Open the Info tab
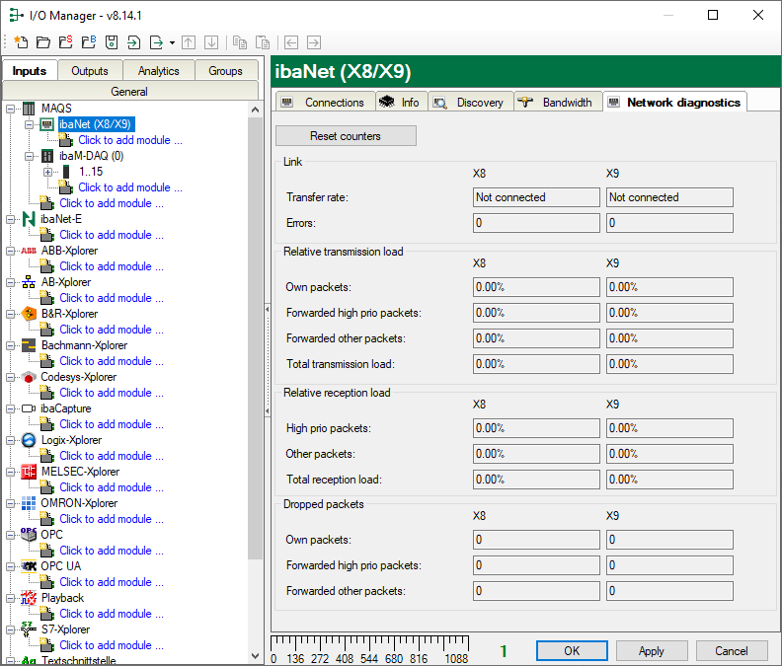Viewport: 782px width, 666px height. tap(402, 103)
